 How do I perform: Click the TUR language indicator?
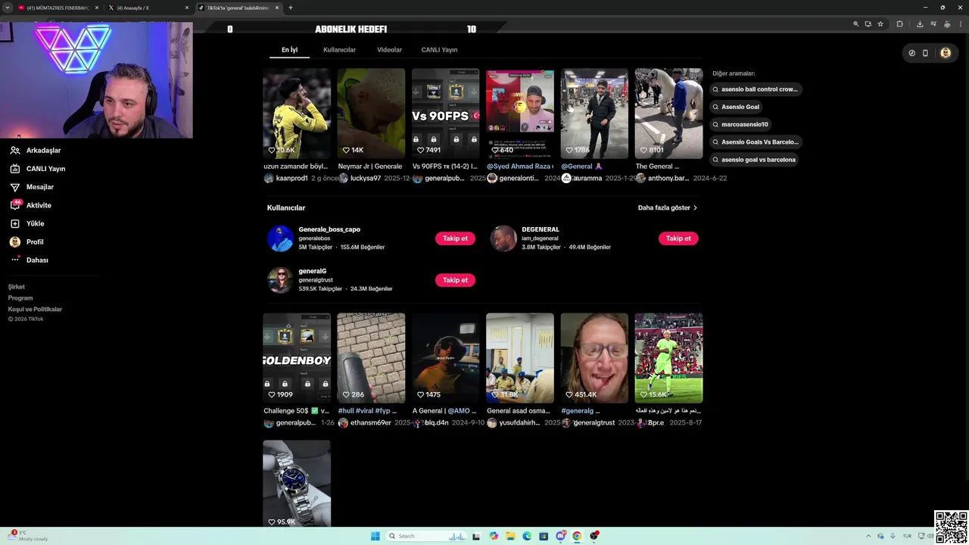907,536
